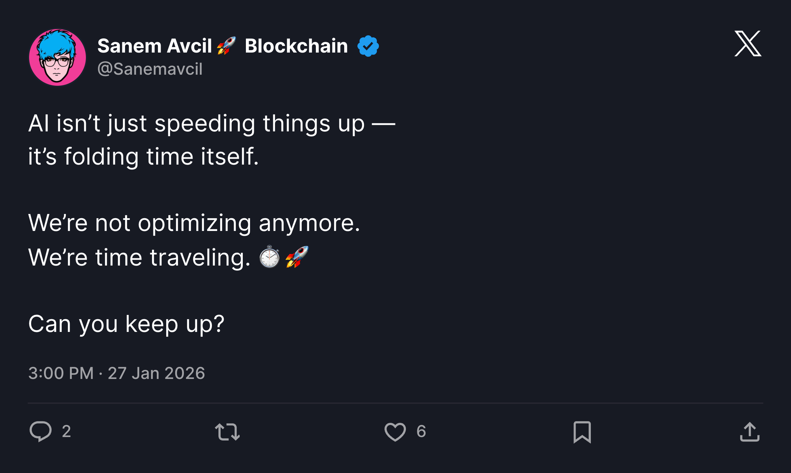Open the tweet timestamp link
This screenshot has width=791, height=473.
coord(116,373)
